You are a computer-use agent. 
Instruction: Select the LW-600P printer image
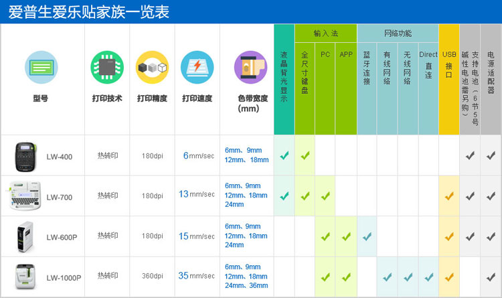(25, 236)
